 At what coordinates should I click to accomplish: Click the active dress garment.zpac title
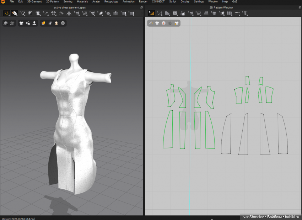click(70, 7)
